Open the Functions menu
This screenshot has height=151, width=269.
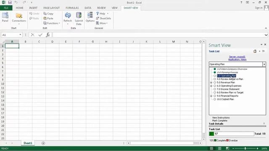click(x=51, y=23)
